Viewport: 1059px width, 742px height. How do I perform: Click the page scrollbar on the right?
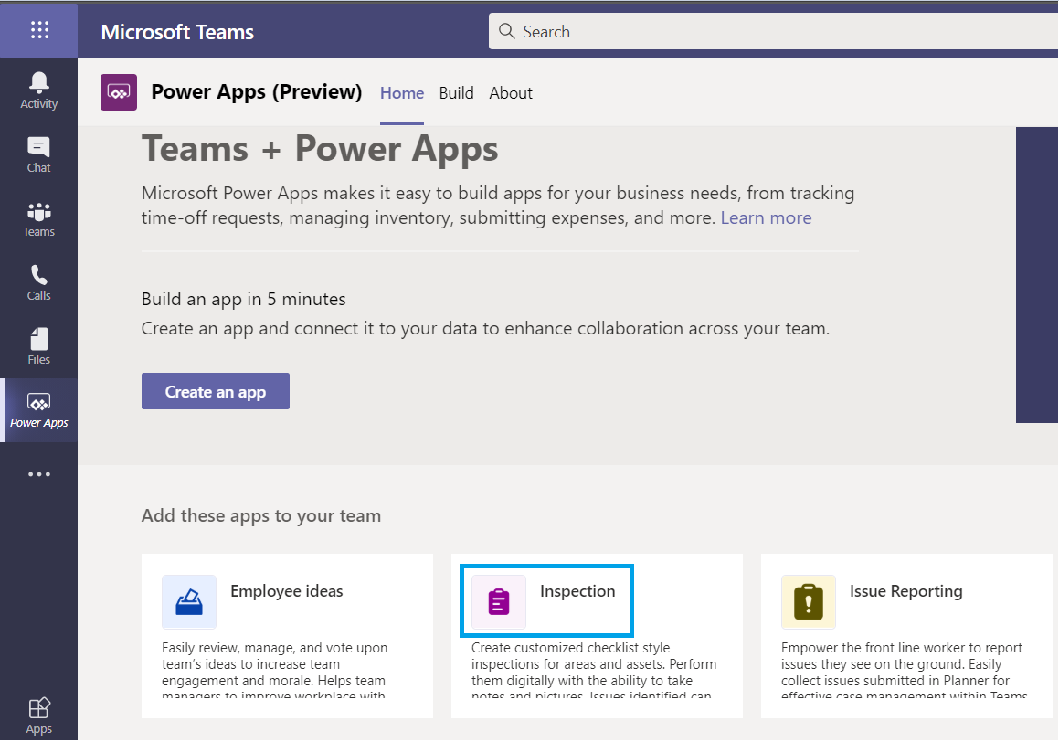[1036, 274]
